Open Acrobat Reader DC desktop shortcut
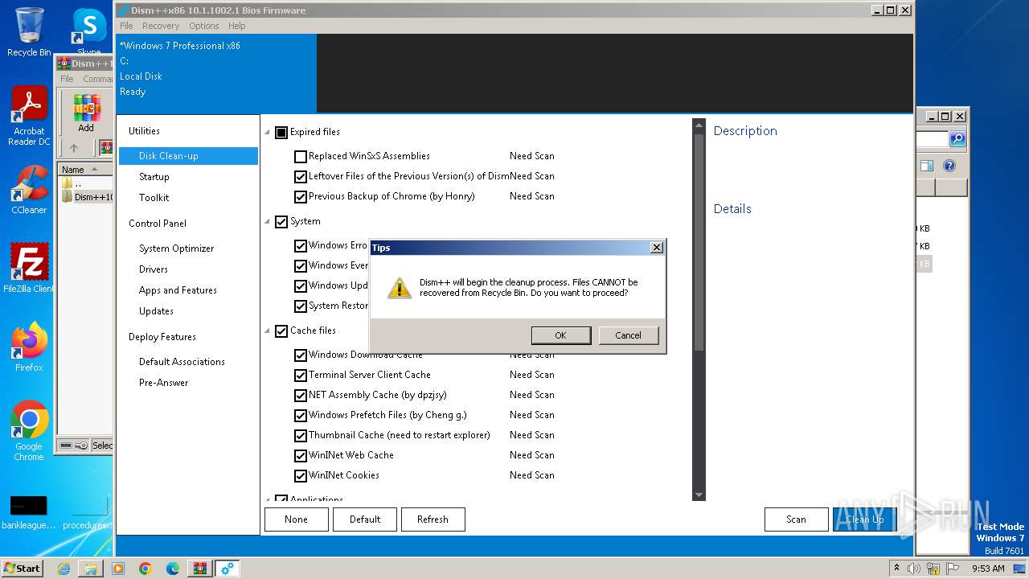Image resolution: width=1029 pixels, height=579 pixels. pos(29,116)
